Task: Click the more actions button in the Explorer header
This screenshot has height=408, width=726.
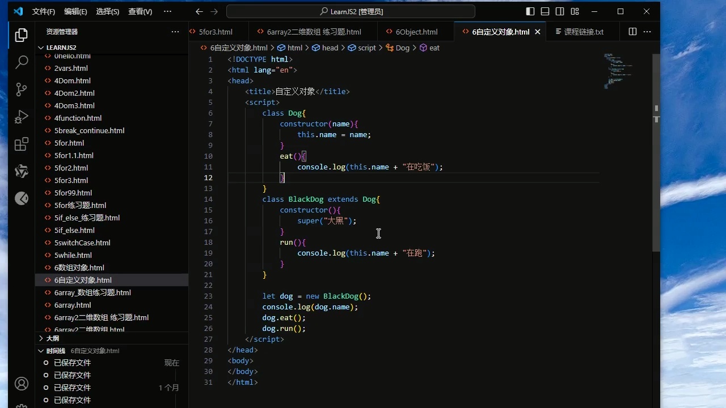Action: point(175,32)
